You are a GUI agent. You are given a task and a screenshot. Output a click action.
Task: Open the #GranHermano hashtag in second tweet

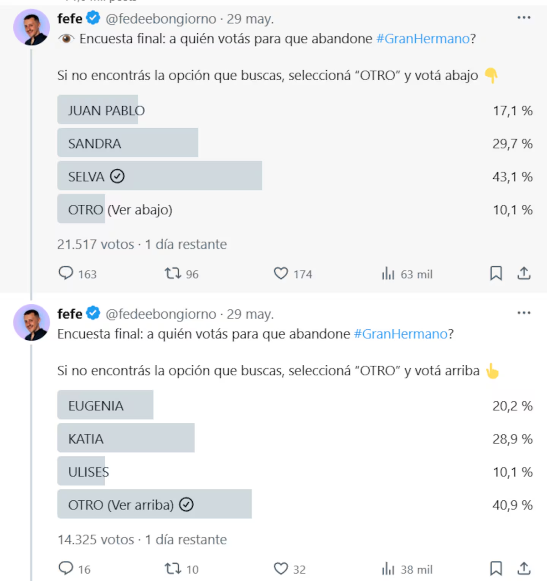(x=401, y=334)
